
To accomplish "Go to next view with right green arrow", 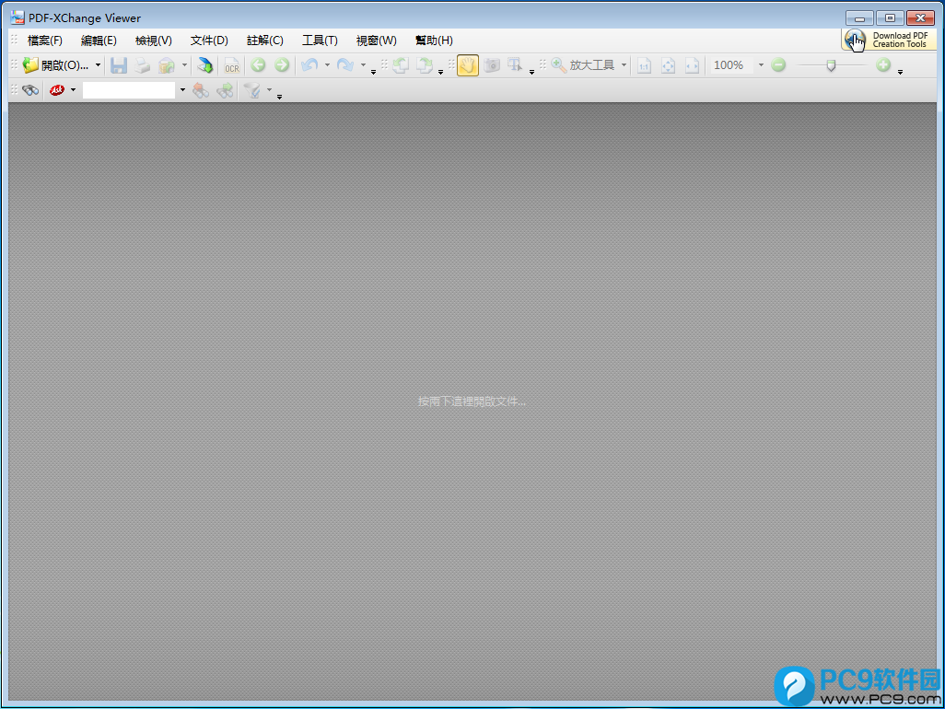I will click(x=282, y=65).
